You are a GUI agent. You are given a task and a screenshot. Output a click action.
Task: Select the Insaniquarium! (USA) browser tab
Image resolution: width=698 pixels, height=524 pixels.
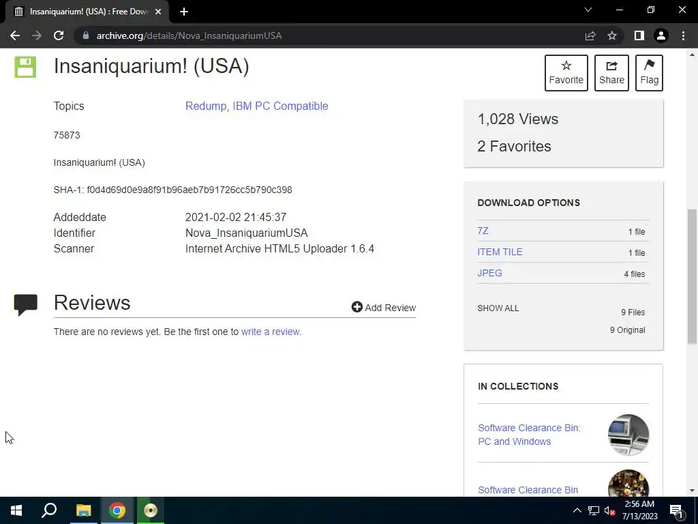click(x=87, y=12)
